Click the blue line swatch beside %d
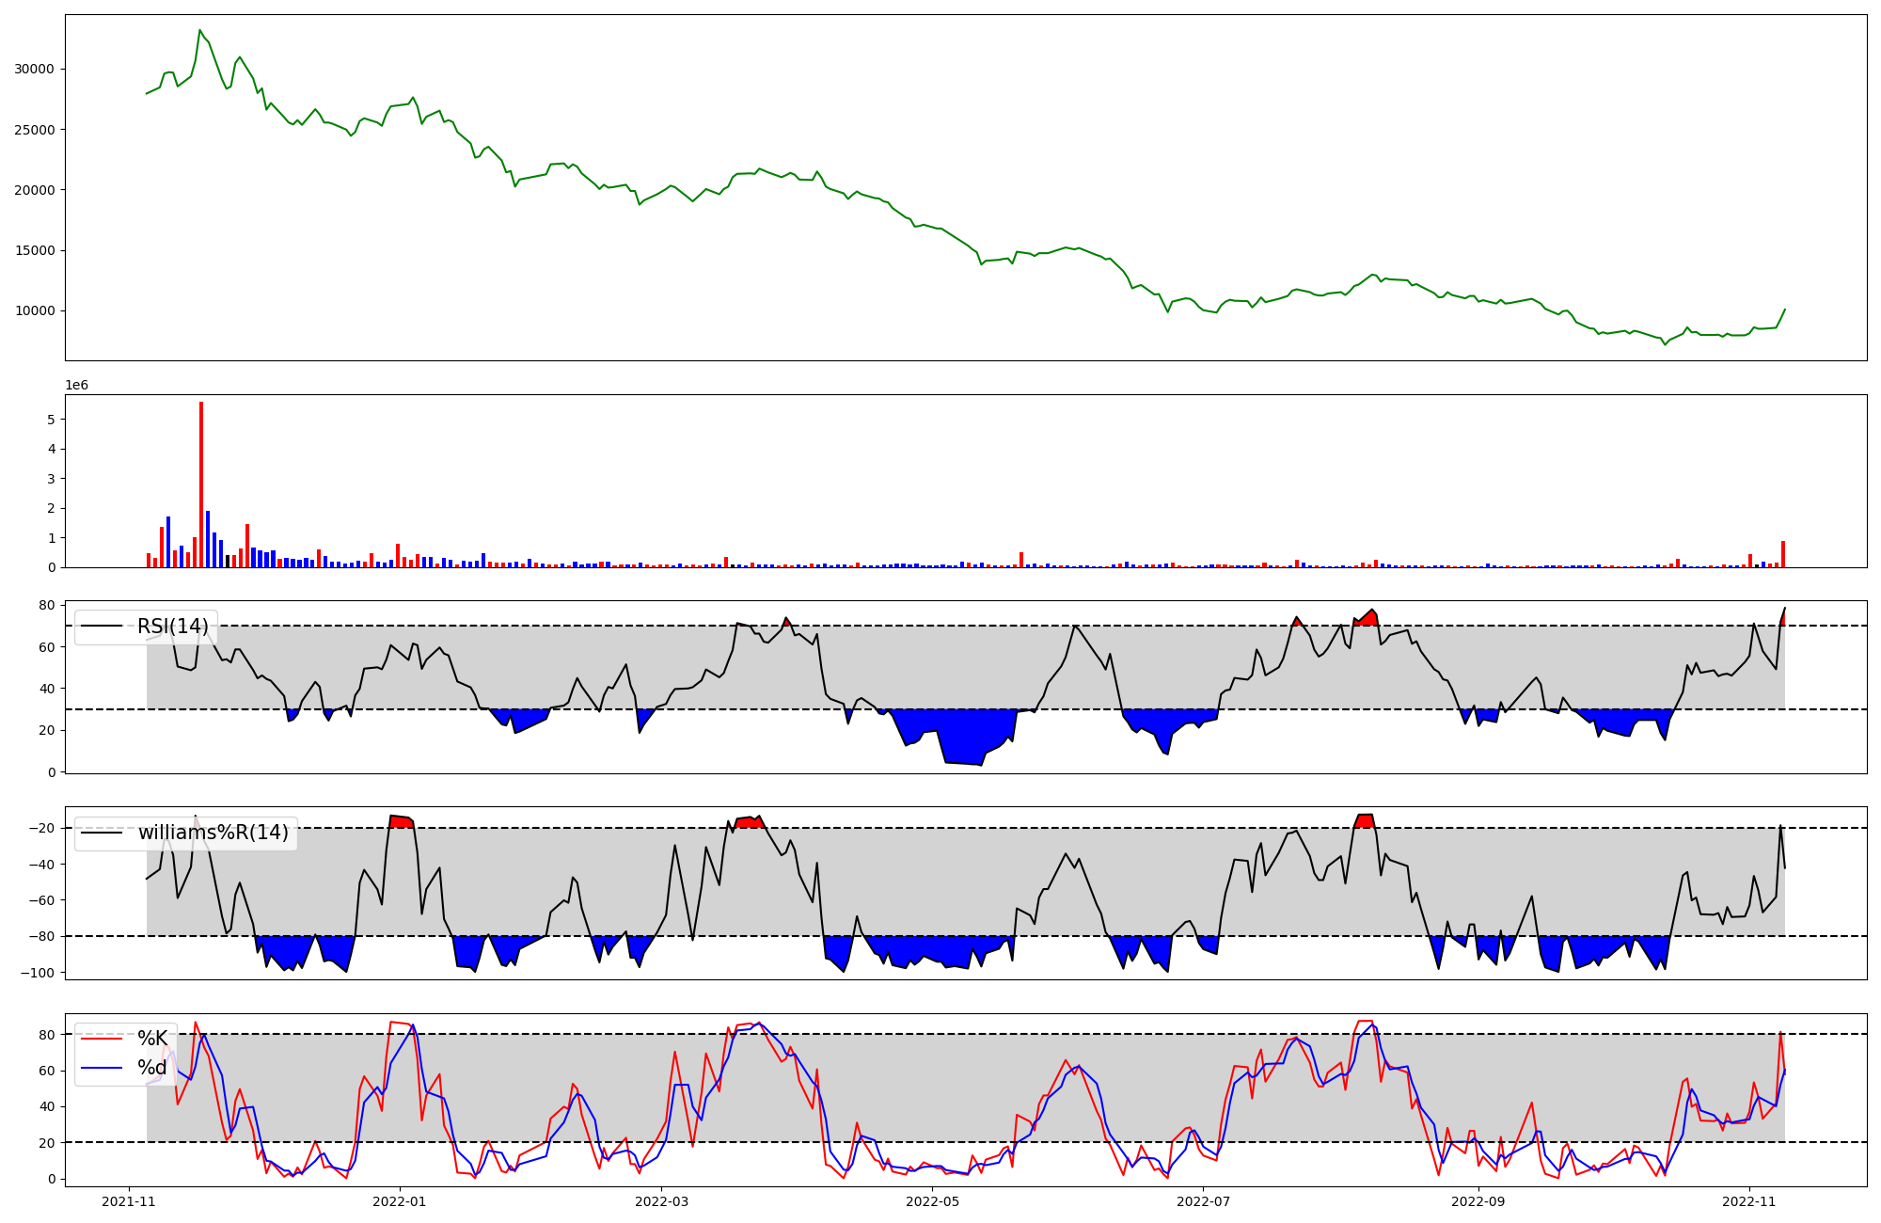This screenshot has height=1223, width=1881. (x=102, y=1068)
